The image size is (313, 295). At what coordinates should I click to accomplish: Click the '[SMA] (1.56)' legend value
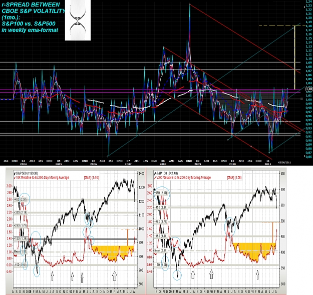[234, 177]
